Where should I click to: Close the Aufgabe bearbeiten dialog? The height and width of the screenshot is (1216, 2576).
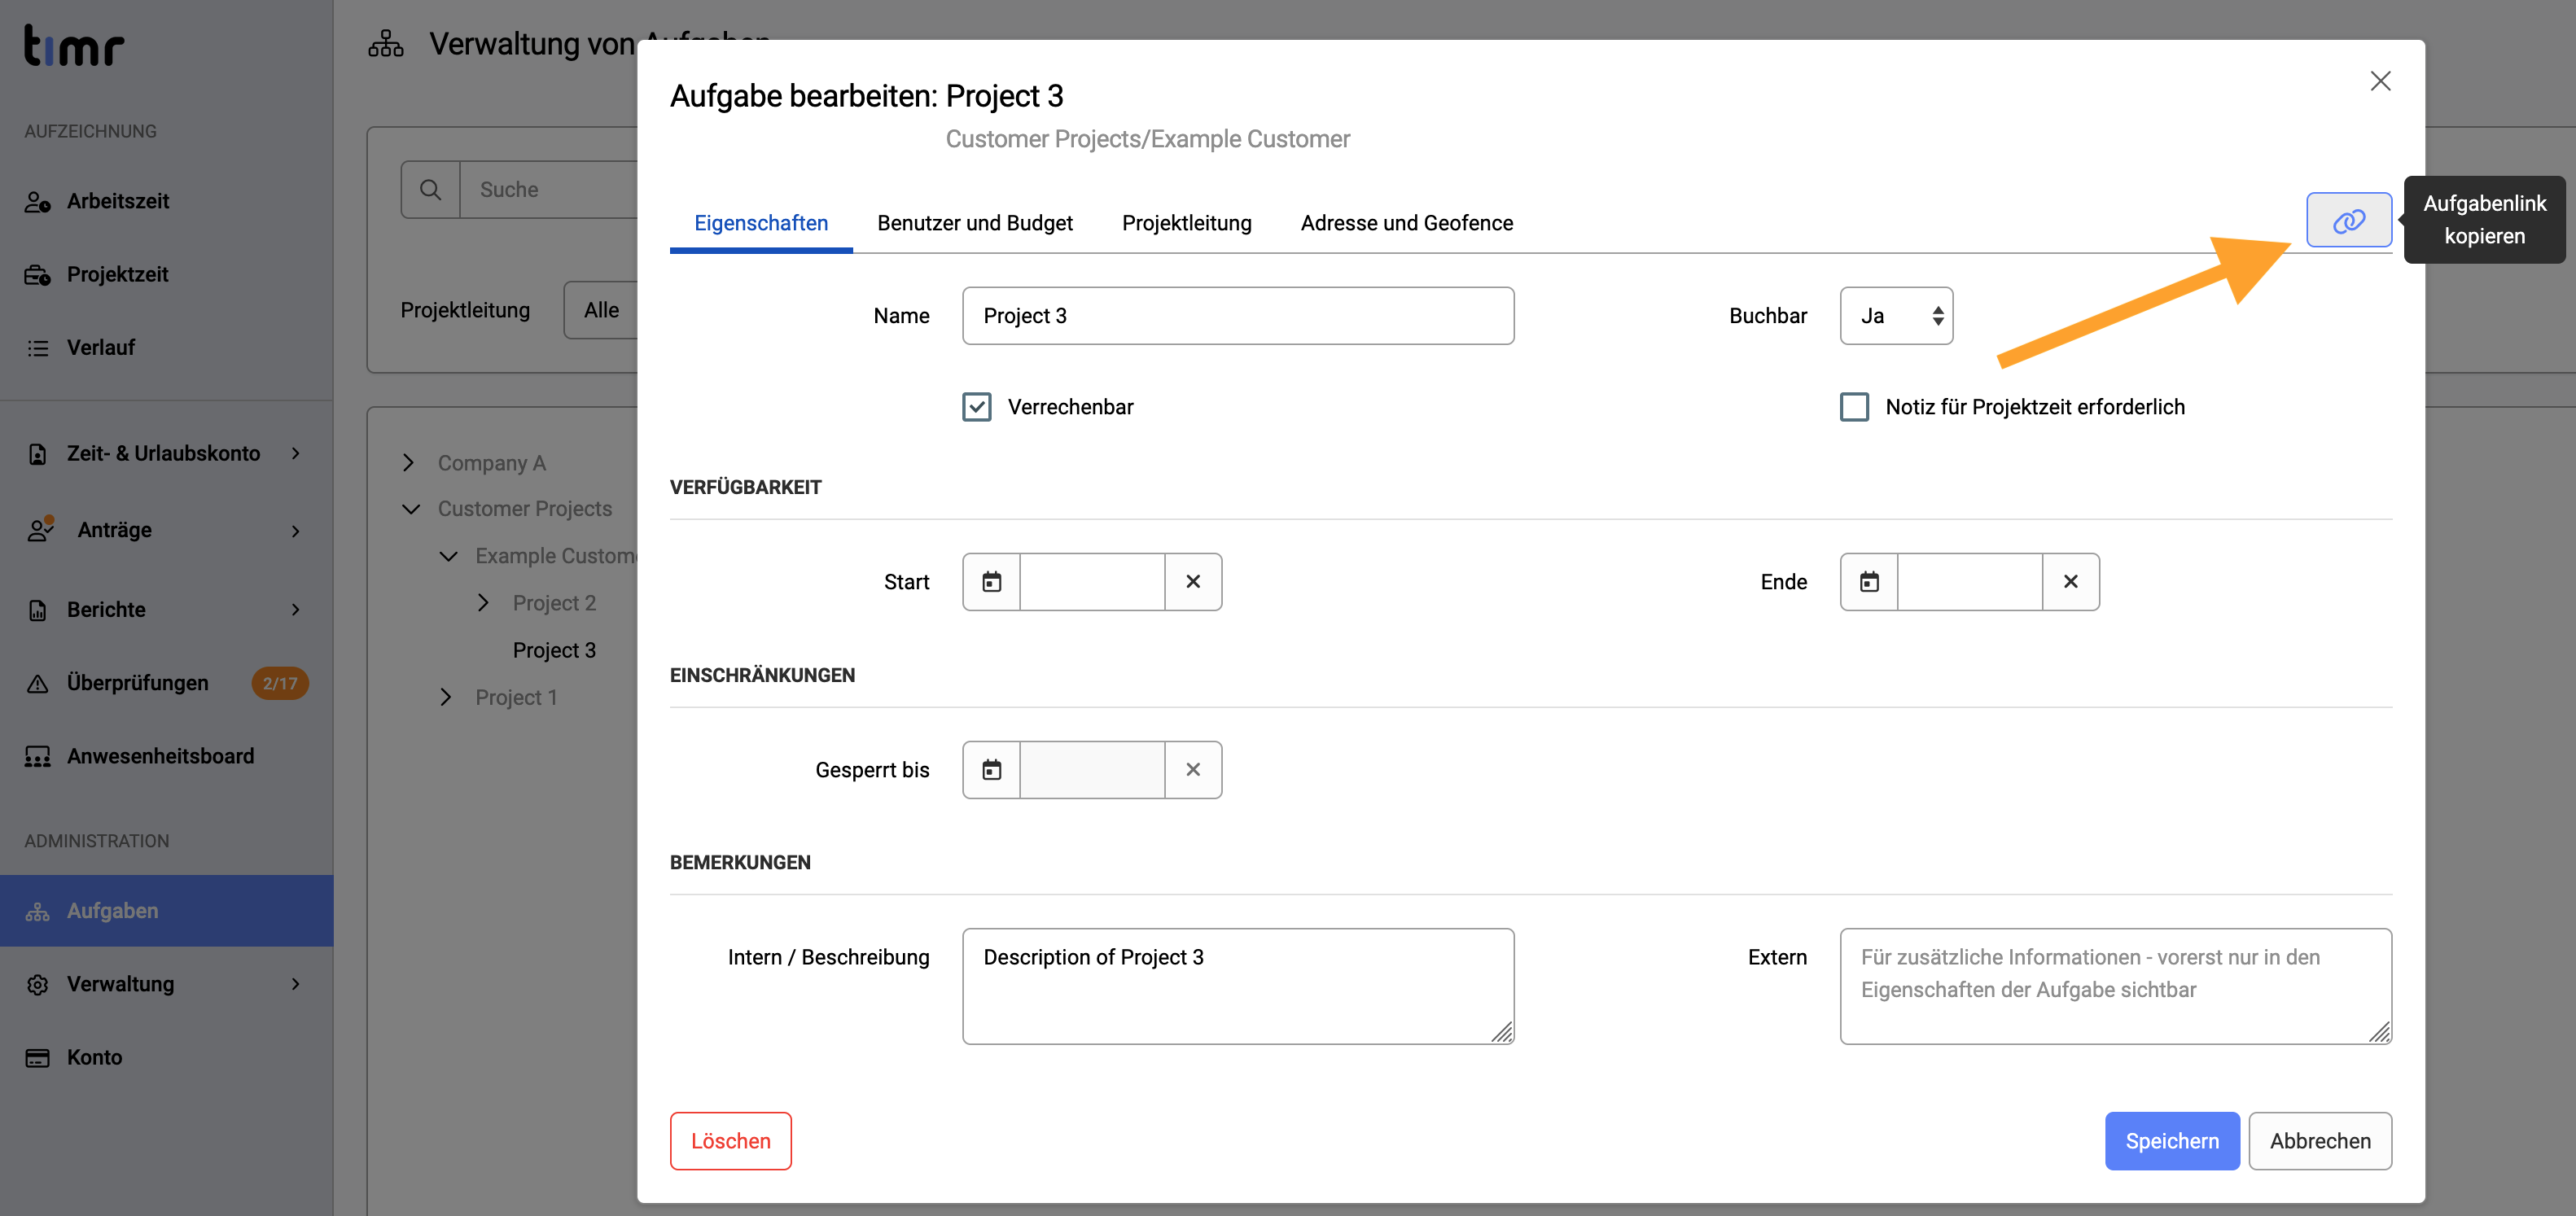click(2380, 81)
